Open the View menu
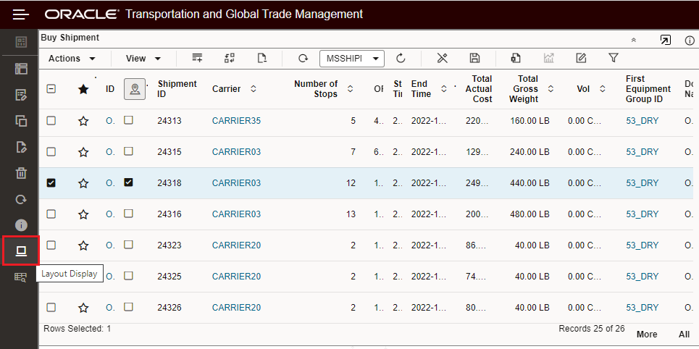This screenshot has height=349, width=699. (x=143, y=59)
